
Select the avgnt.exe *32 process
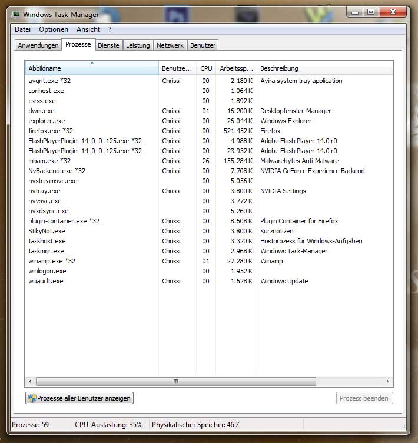(x=209, y=81)
